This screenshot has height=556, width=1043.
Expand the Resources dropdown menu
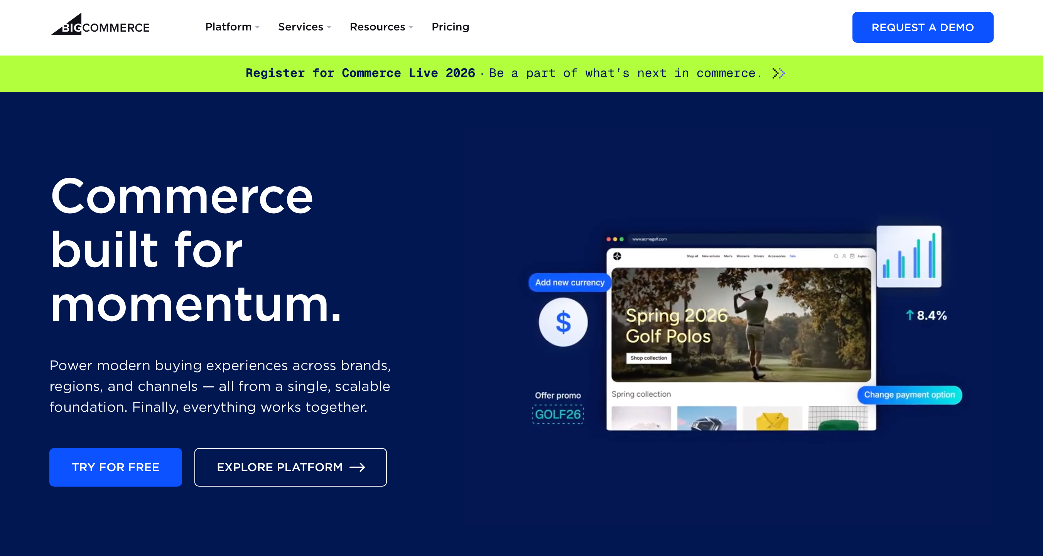point(381,27)
